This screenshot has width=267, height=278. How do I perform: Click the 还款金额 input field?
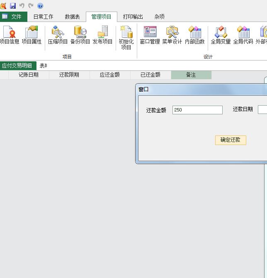(197, 110)
